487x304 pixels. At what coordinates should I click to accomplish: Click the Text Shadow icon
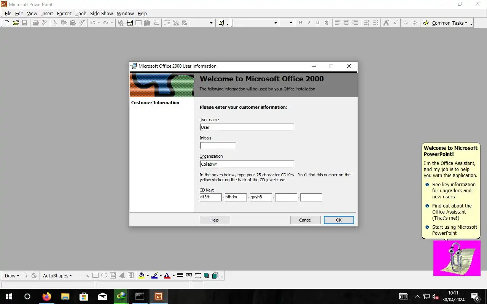coord(326,23)
